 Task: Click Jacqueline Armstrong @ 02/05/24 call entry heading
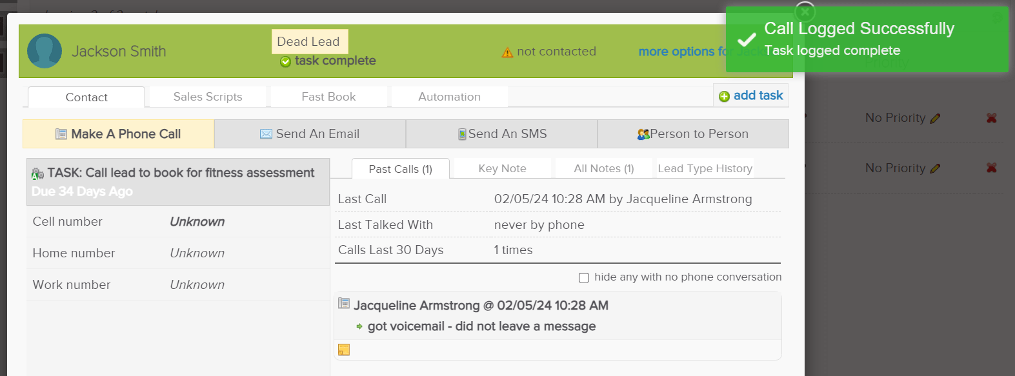[481, 306]
